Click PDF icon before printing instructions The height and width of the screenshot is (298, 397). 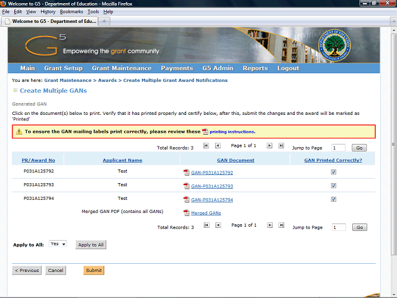[x=205, y=132]
